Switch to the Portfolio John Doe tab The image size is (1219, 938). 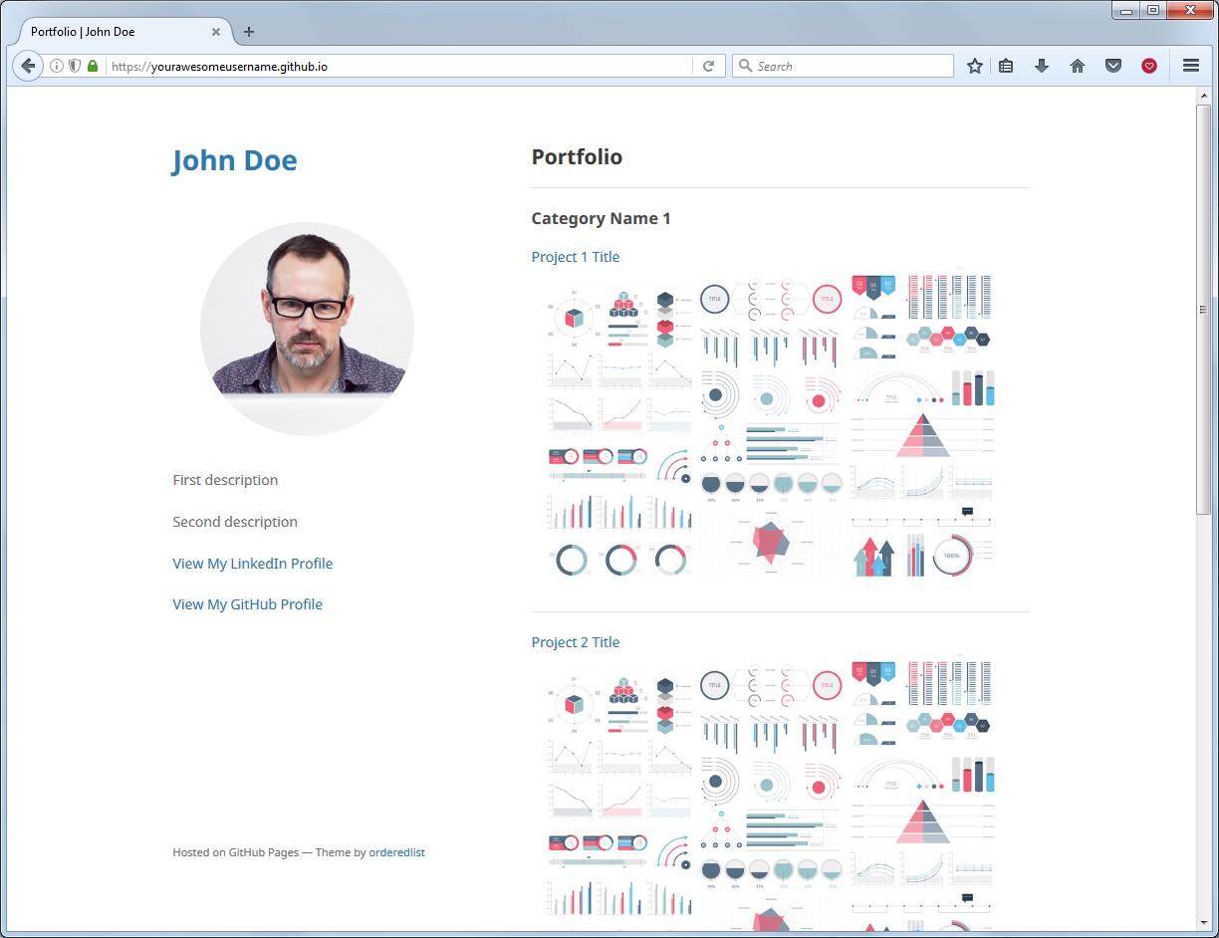[x=110, y=31]
